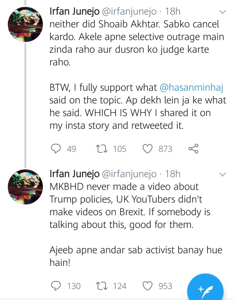Open Irfan Junejo name on second tweet
Screen dimensions: 234x300
[74, 174]
